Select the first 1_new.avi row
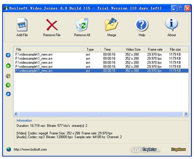194x159 pixels. (x=102, y=54)
